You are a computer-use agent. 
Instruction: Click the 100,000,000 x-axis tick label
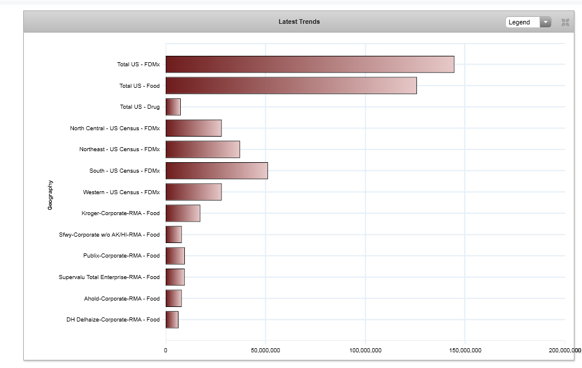[365, 350]
